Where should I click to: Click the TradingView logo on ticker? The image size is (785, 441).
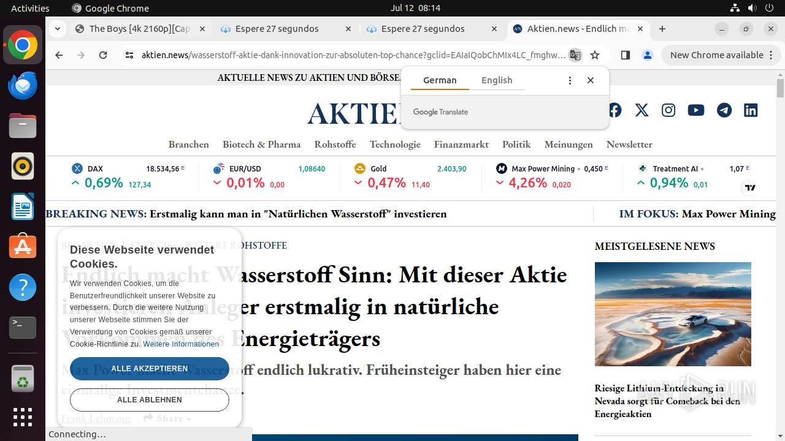coord(750,187)
